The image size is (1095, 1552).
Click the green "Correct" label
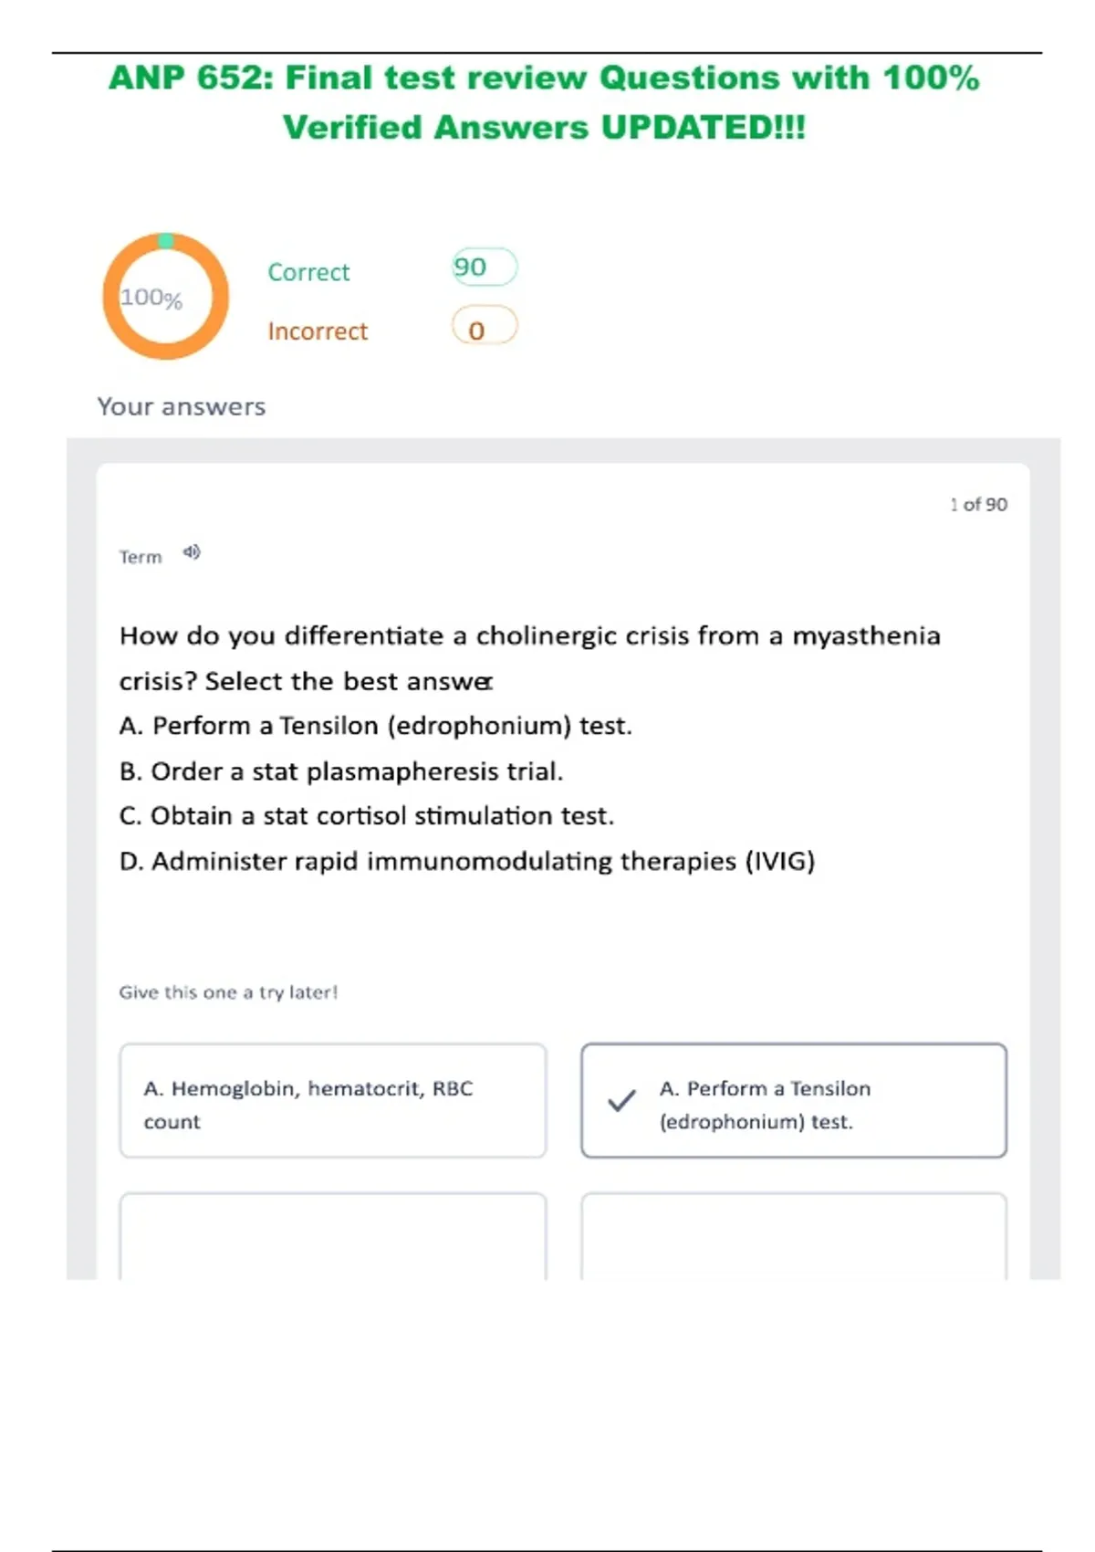pos(308,272)
